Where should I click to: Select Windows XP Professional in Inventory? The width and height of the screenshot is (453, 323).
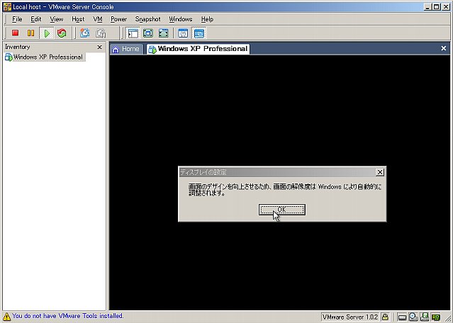pyautogui.click(x=45, y=57)
